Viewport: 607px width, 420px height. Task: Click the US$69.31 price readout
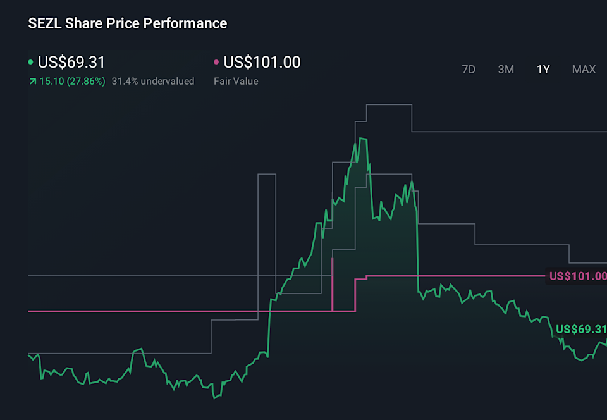(70, 62)
